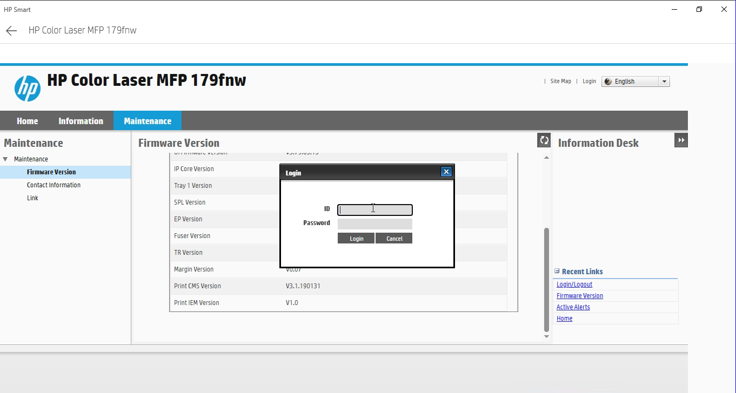This screenshot has height=393, width=736.
Task: Select the IP Core Version row label
Action: tap(194, 169)
